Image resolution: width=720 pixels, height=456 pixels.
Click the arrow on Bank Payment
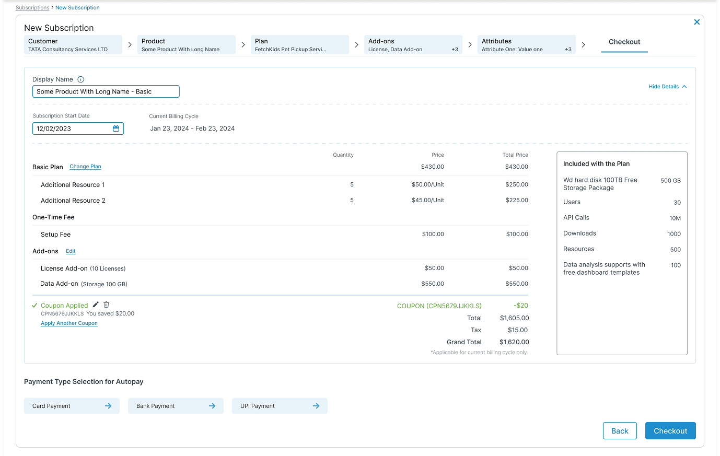[212, 406]
